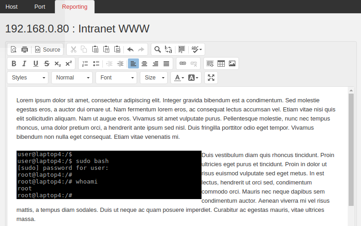Image resolution: width=361 pixels, height=226 pixels.
Task: Click the Select All icon
Action: [182, 49]
